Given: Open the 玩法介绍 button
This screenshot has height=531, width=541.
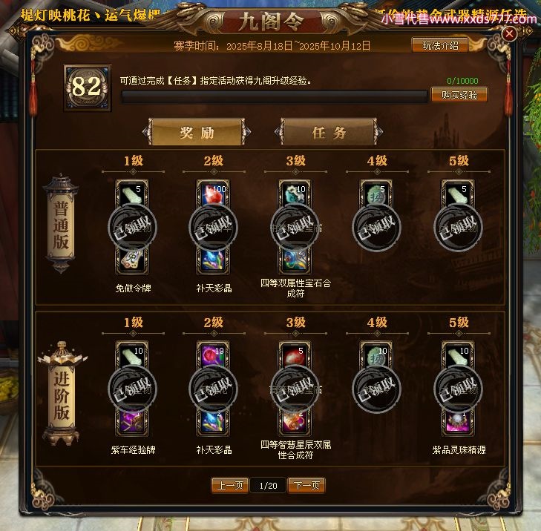Looking at the screenshot, I should point(440,45).
